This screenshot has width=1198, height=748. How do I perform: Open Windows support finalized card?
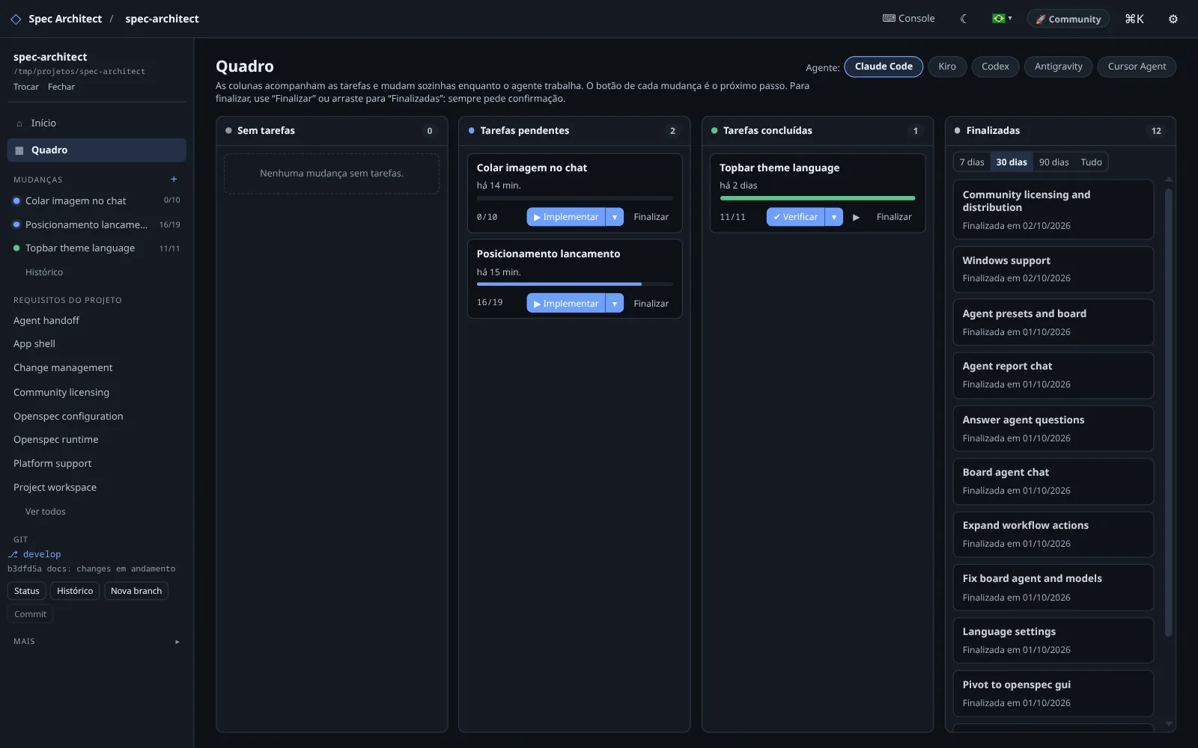(x=1053, y=269)
